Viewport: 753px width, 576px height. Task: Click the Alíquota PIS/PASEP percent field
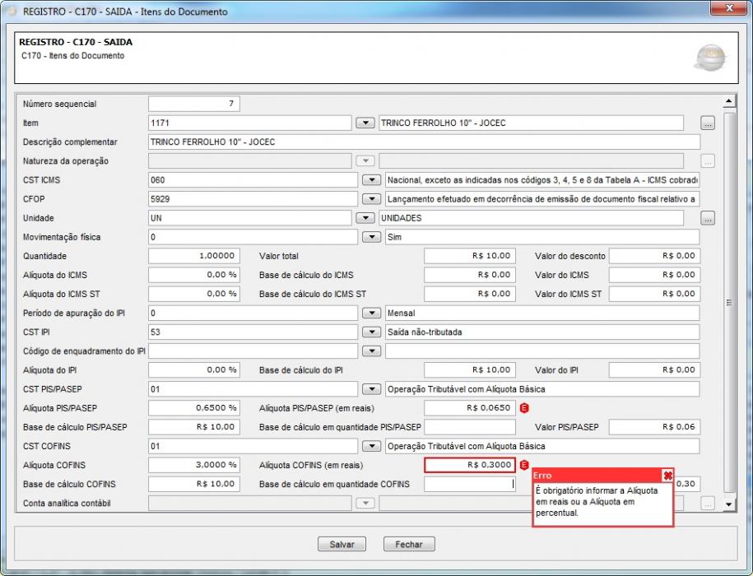[x=194, y=408]
